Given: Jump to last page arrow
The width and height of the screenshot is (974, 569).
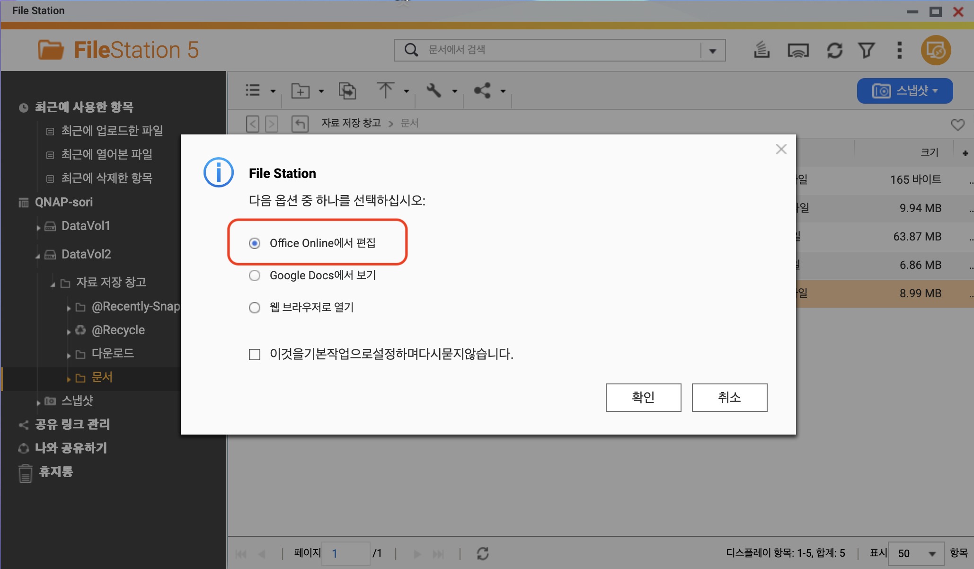Looking at the screenshot, I should point(439,553).
